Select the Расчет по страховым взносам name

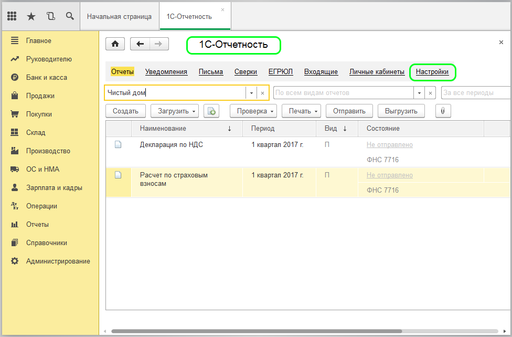pyautogui.click(x=174, y=179)
